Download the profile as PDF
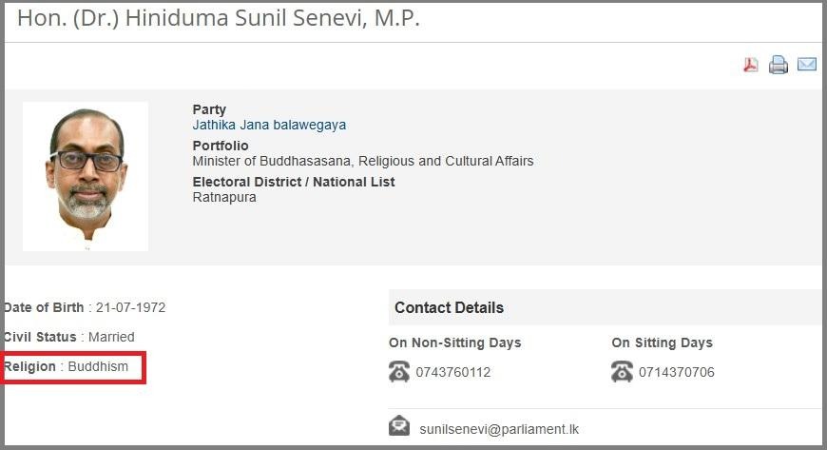This screenshot has height=450, width=827. [750, 65]
